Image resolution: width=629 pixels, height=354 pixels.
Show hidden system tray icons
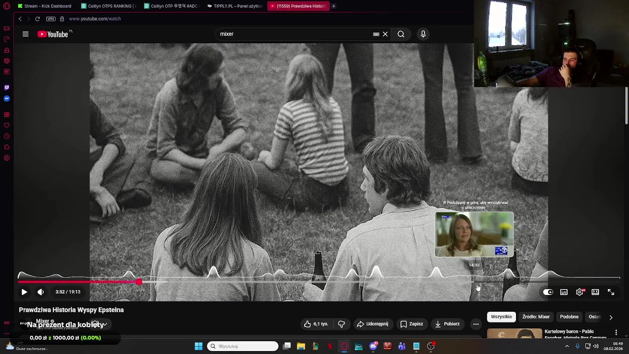click(567, 346)
